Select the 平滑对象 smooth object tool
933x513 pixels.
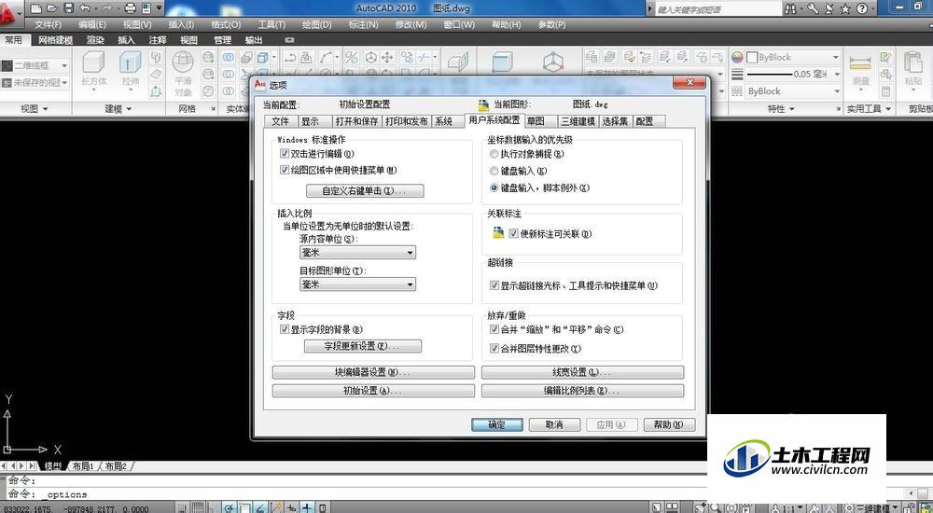(x=183, y=73)
